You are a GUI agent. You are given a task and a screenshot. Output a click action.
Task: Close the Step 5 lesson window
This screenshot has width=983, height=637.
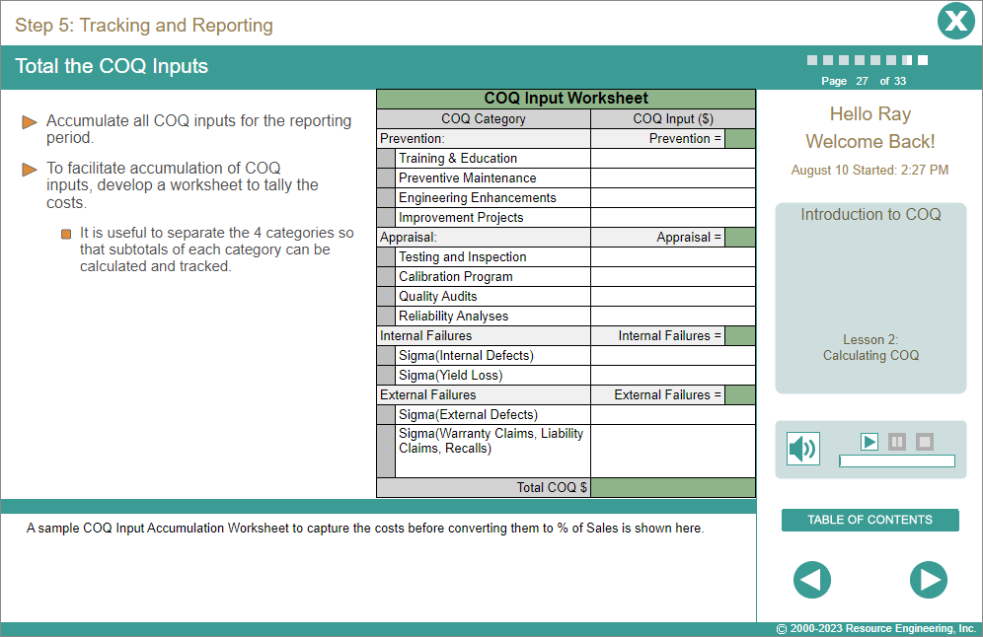click(955, 21)
